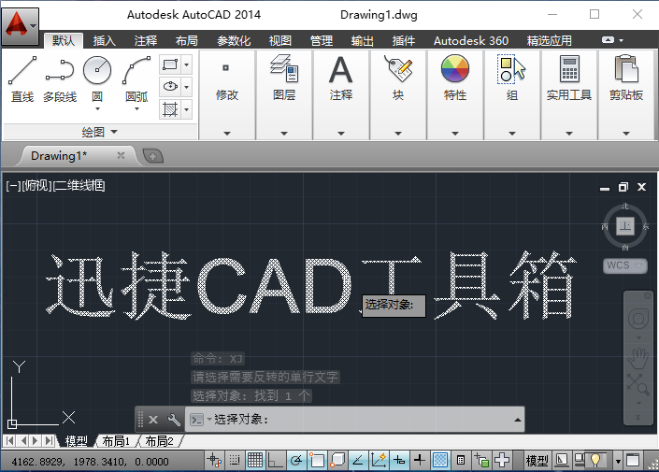Screen dimensions: 659x472
Task: Toggle 3D Object Snap in status bar
Action: click(337, 461)
